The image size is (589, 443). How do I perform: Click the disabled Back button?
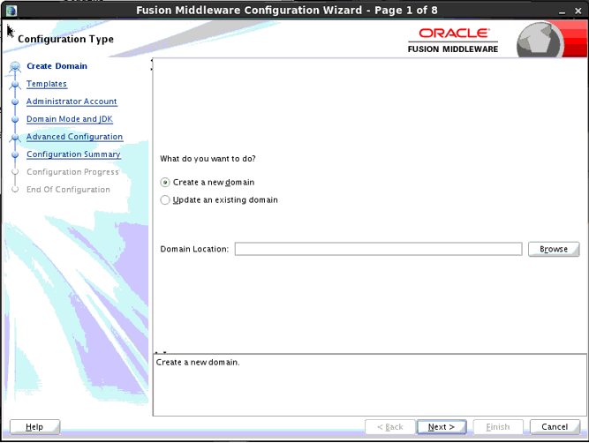pyautogui.click(x=390, y=427)
